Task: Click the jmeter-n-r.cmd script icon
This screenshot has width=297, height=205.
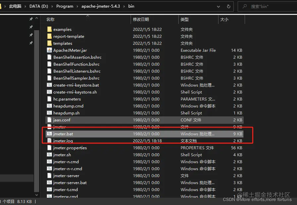Action: click(49, 169)
